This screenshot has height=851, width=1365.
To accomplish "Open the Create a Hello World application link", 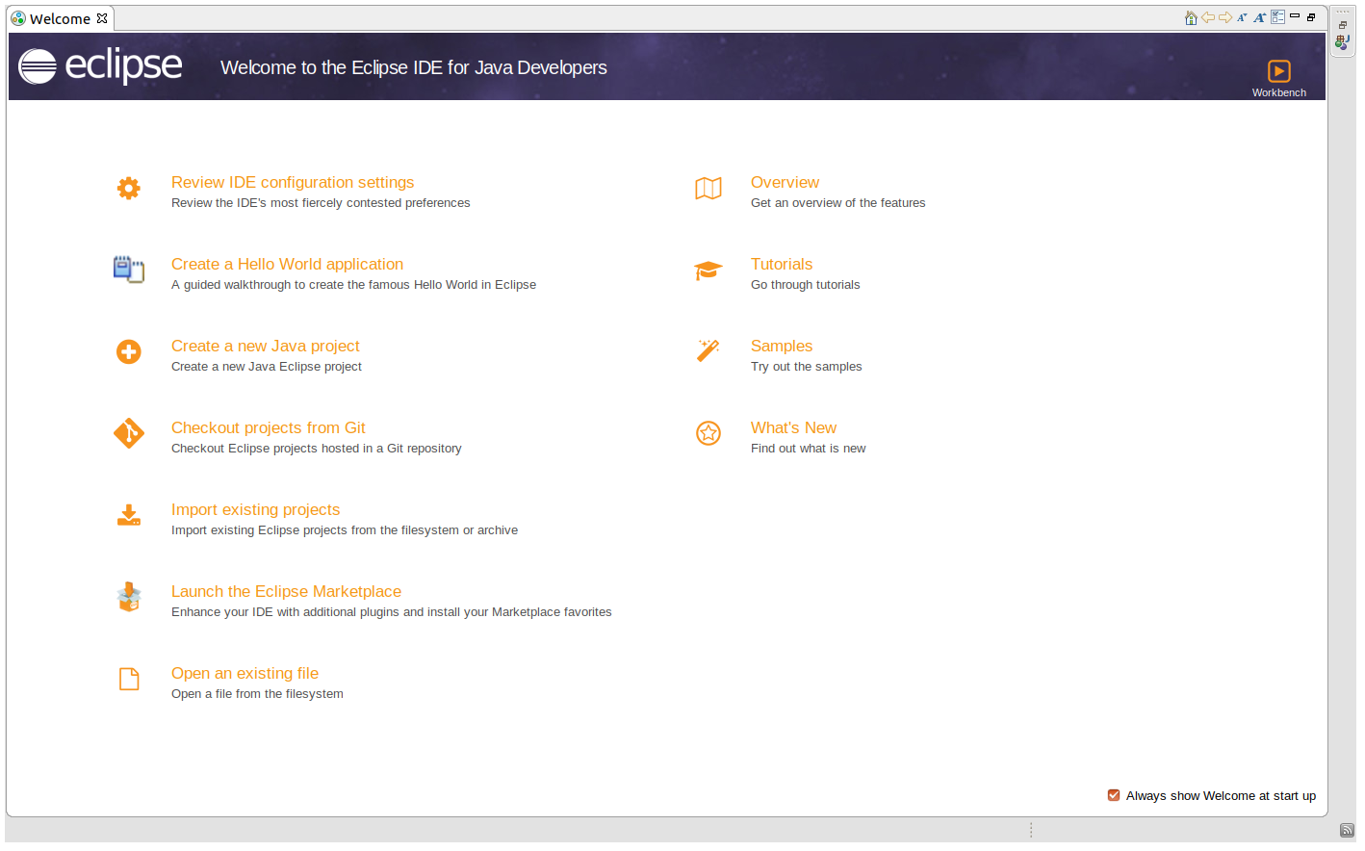I will [287, 265].
